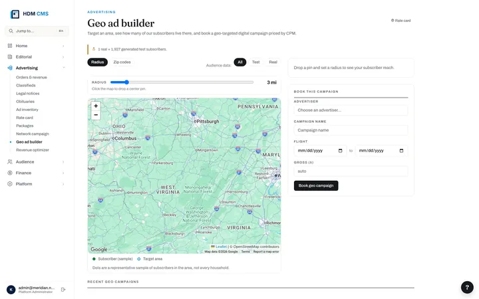
Task: Set audience data to All
Action: (240, 62)
